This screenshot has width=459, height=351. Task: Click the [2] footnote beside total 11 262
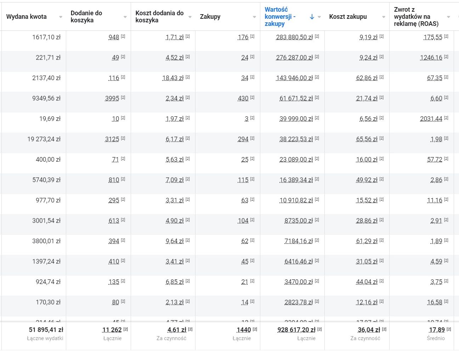[125, 329]
